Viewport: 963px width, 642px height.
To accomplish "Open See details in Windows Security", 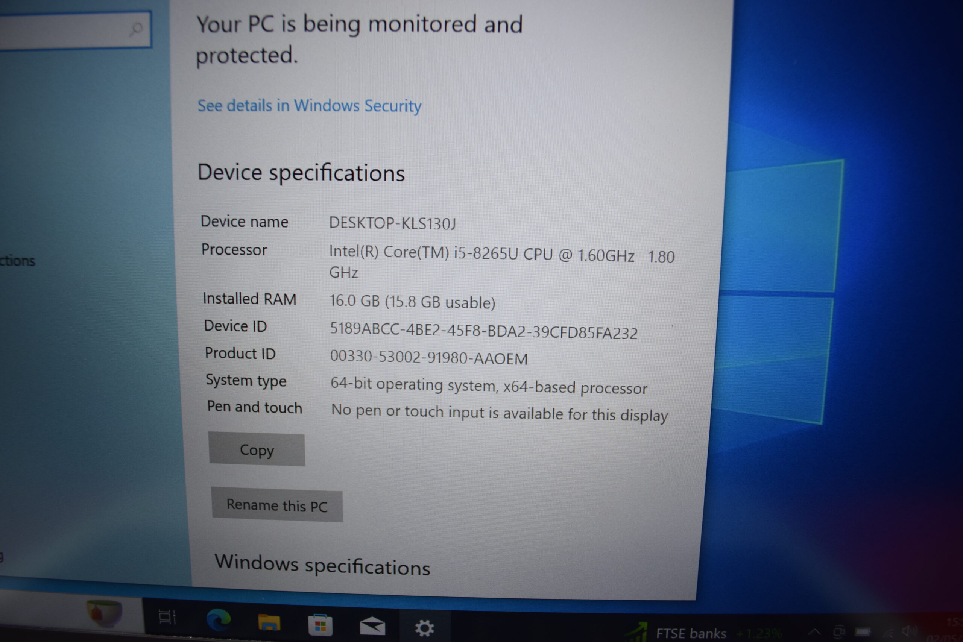I will pyautogui.click(x=309, y=106).
